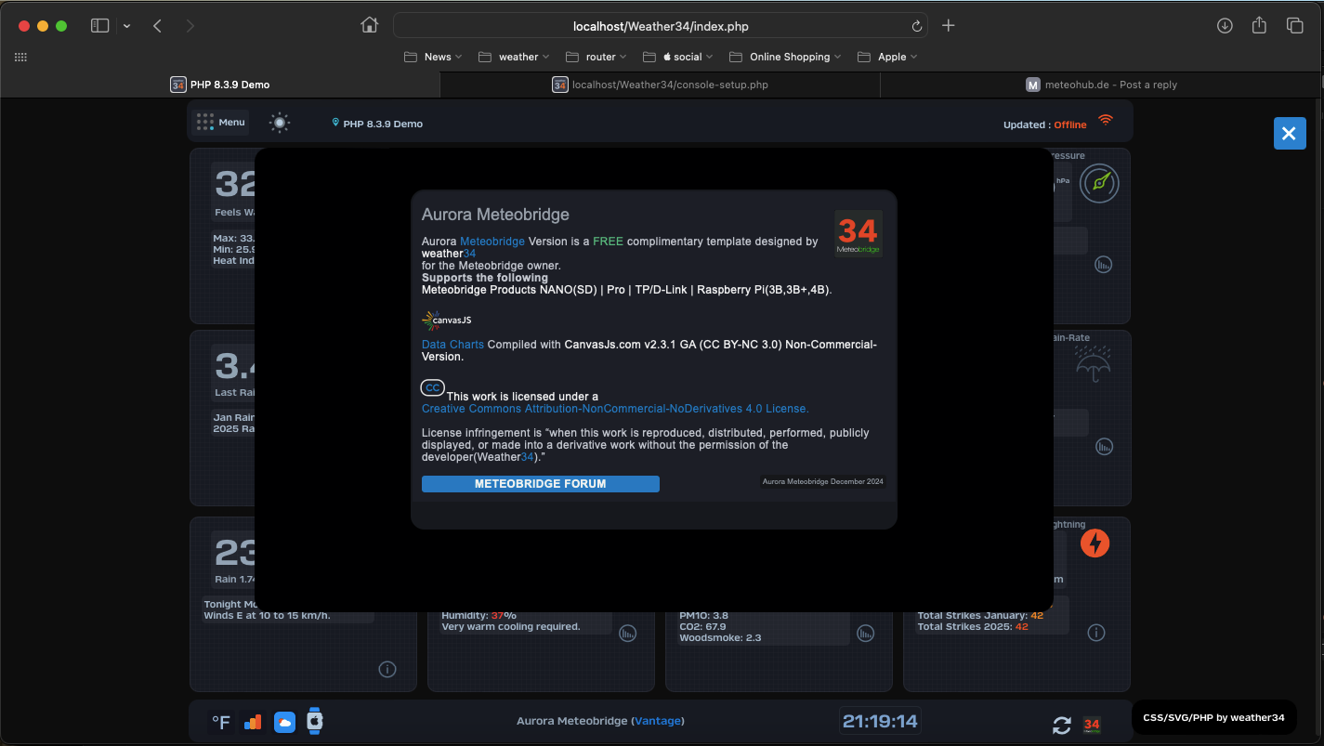Open the favorites grid icon
Image resolution: width=1324 pixels, height=746 pixels.
pyautogui.click(x=20, y=57)
